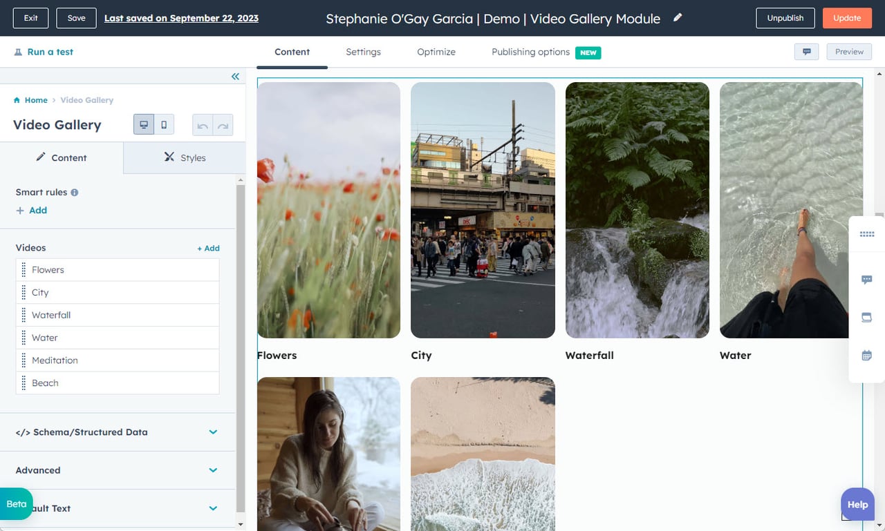Select the sidebar Content tab with pencil
This screenshot has width=885, height=531.
pos(62,157)
